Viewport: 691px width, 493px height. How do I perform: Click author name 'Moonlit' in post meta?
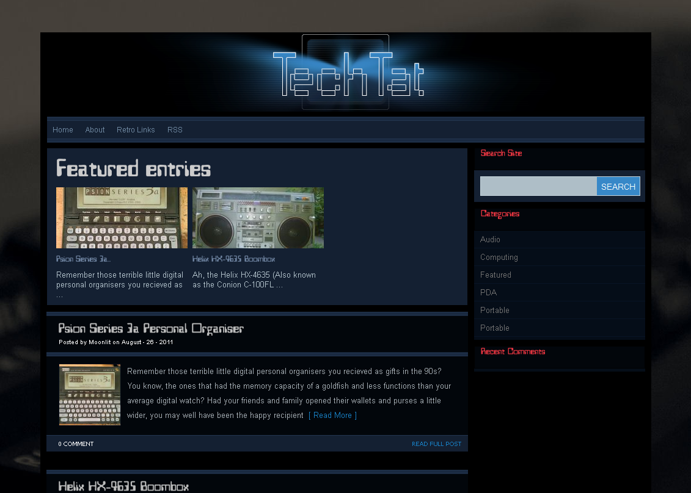(100, 342)
